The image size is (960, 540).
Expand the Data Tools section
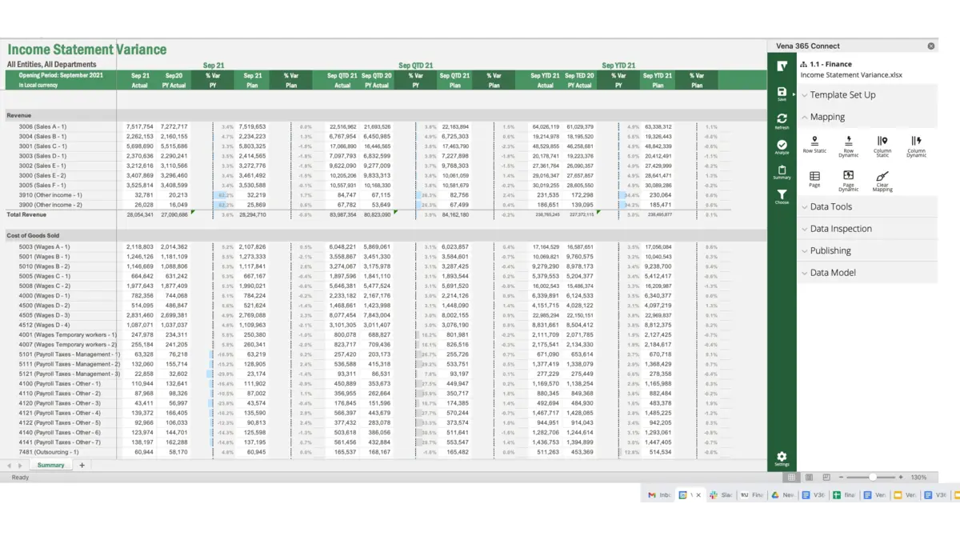tap(830, 206)
